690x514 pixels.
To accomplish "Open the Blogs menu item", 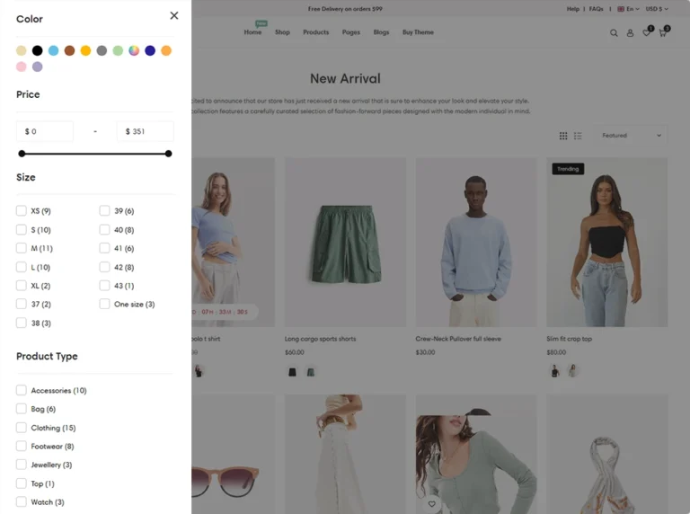I will [381, 32].
